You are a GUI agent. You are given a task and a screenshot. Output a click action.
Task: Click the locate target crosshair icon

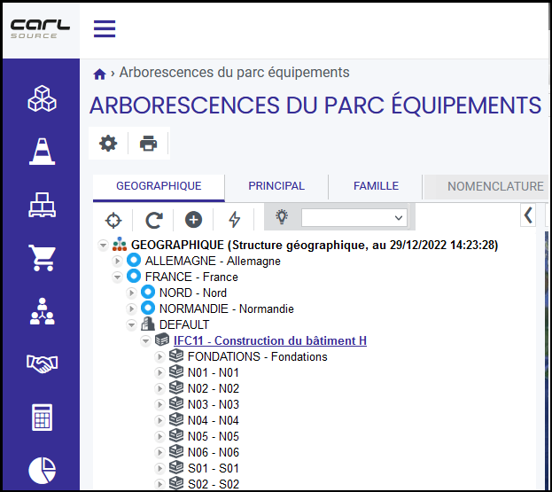point(113,221)
